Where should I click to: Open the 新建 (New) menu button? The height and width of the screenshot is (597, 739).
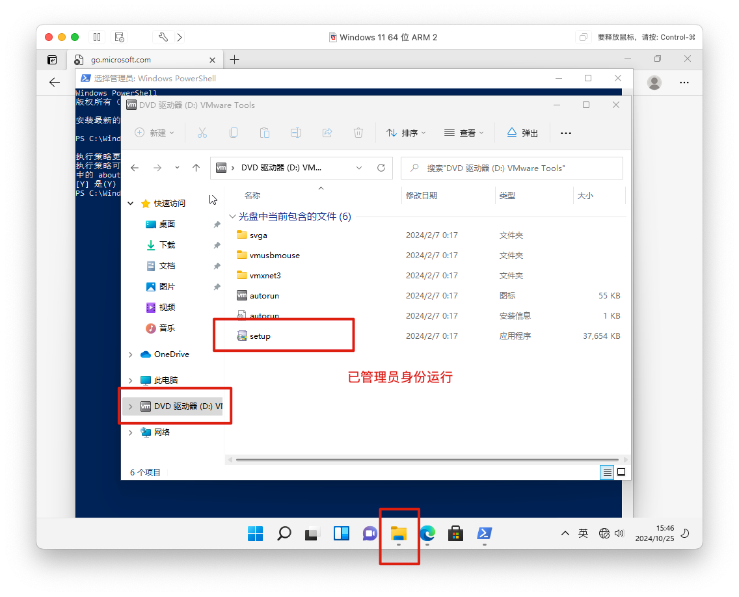(x=155, y=133)
